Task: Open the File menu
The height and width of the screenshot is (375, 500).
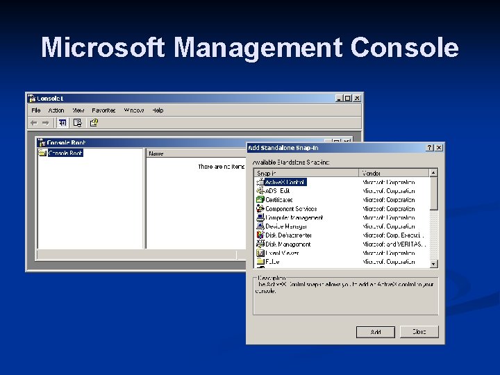Action: [x=35, y=110]
